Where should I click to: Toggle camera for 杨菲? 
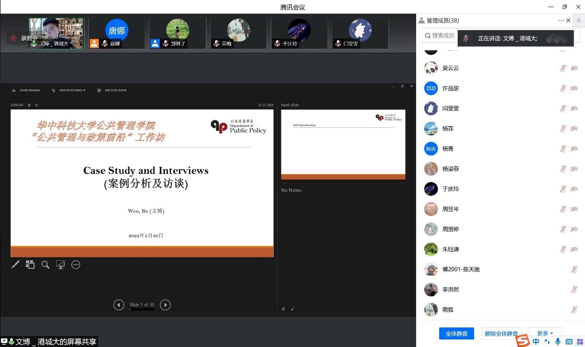[574, 129]
